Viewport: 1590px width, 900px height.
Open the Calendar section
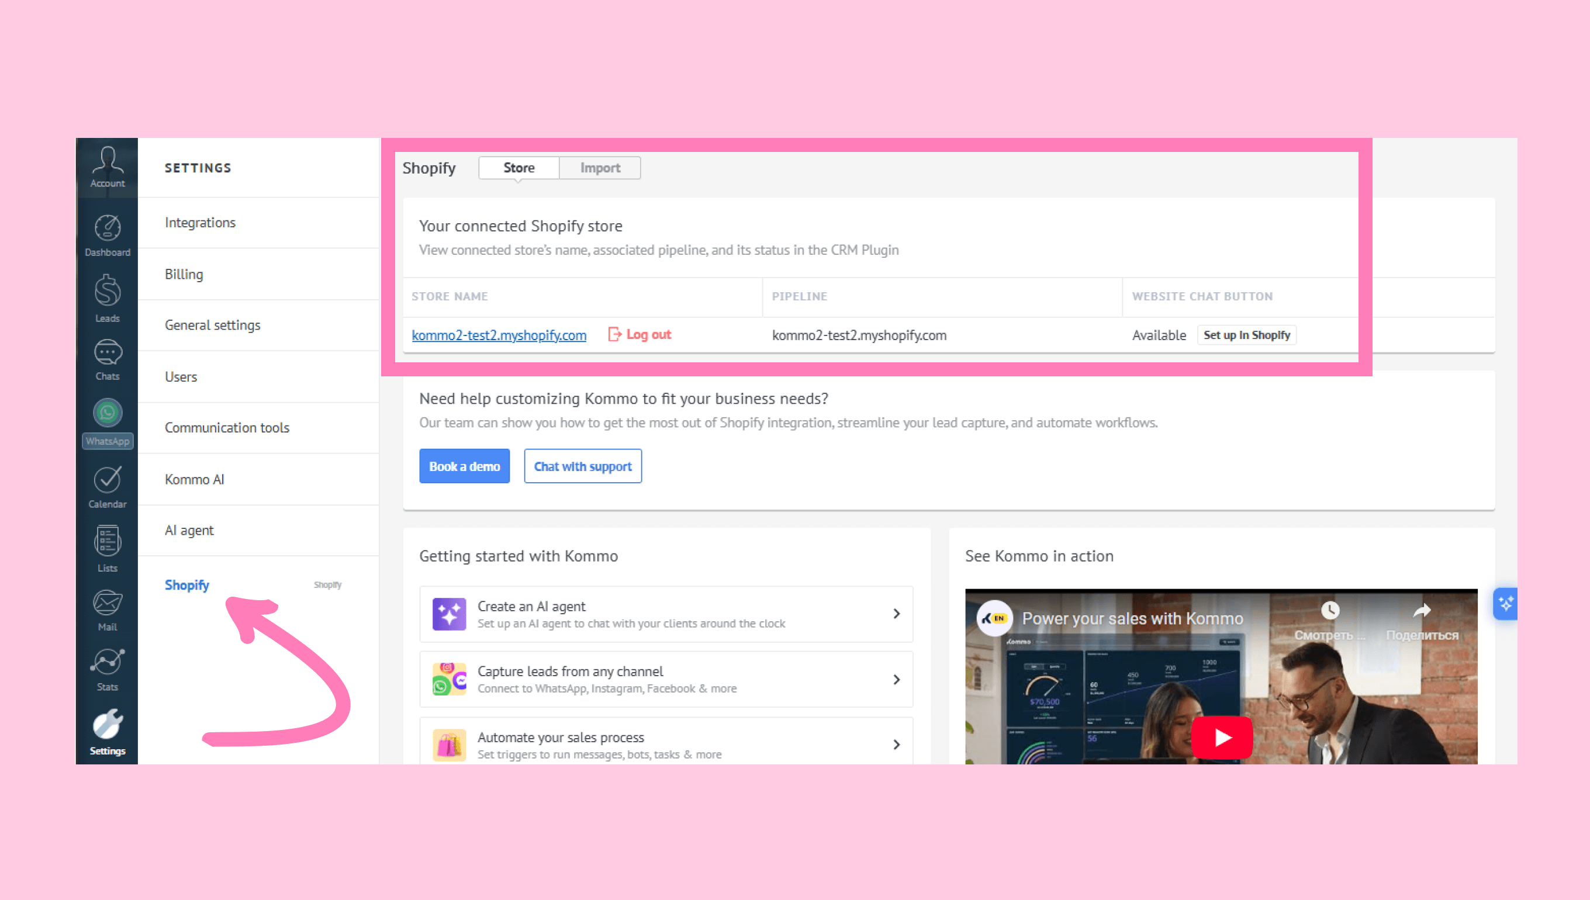[108, 488]
